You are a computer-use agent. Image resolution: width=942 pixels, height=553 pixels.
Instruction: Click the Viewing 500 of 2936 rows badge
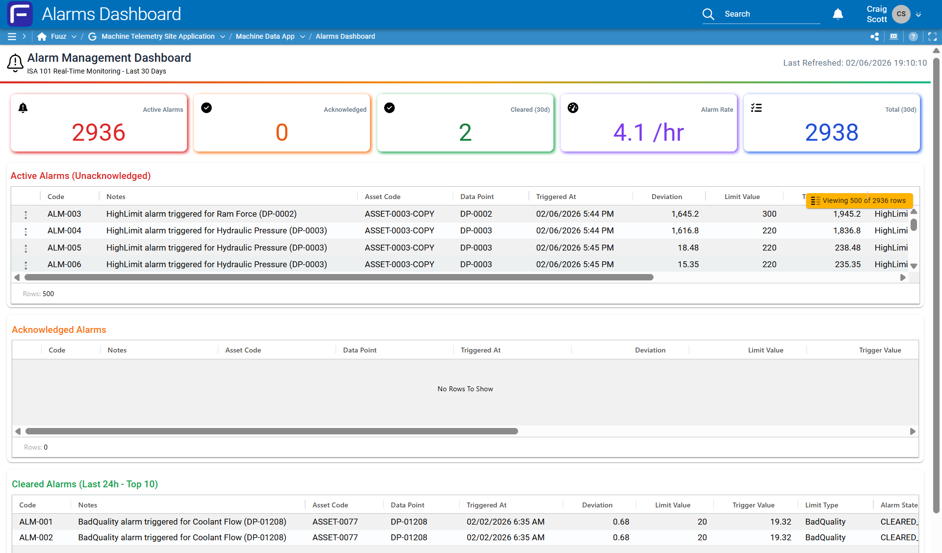coord(860,201)
